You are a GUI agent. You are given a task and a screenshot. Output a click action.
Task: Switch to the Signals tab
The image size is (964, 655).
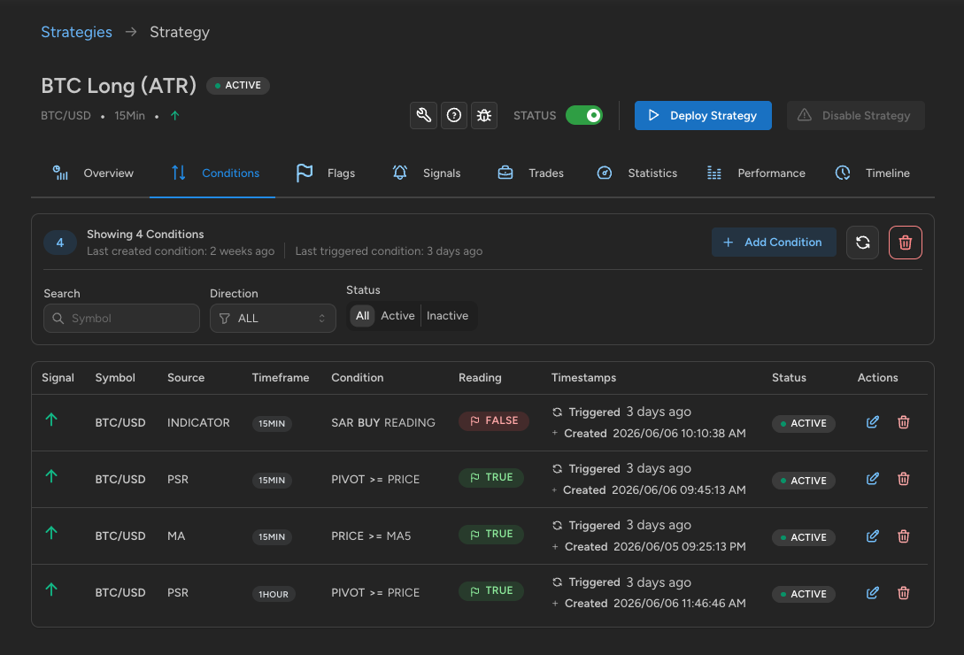(427, 173)
